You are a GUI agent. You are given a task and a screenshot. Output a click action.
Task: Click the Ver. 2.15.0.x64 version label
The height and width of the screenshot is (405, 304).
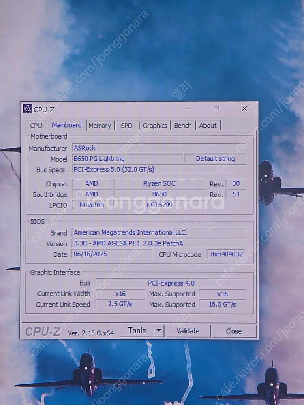point(91,333)
